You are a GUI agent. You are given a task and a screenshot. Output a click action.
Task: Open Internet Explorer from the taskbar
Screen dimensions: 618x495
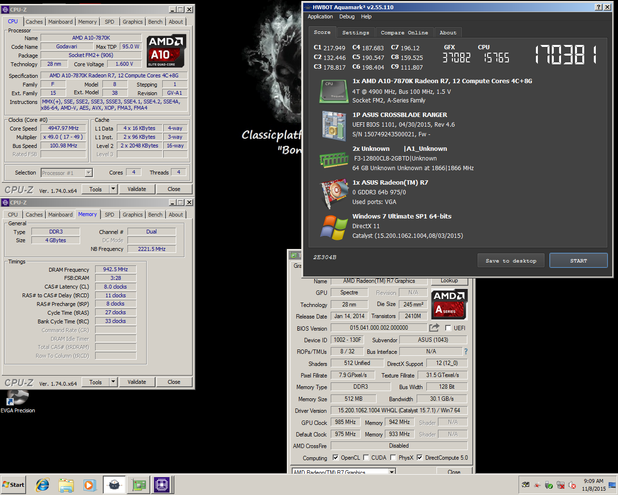(x=42, y=485)
